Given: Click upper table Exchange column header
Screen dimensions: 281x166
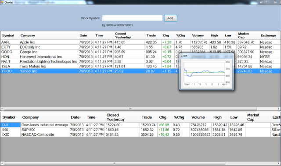Looking at the screenshot, I should click(x=270, y=35).
